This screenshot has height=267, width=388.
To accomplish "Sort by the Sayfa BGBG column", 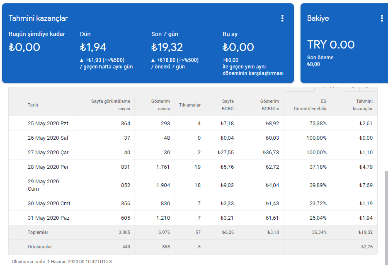I will click(228, 105).
